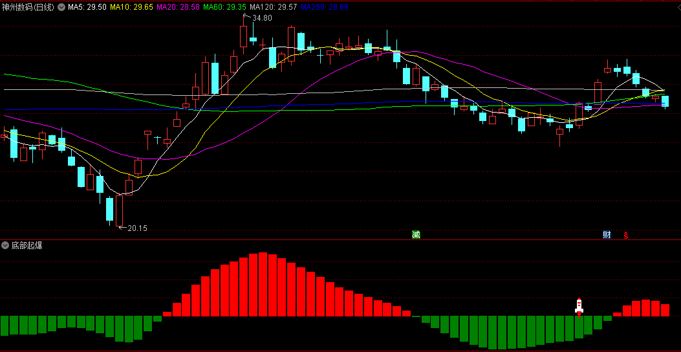The image size is (681, 352).
Task: Click the MA20: 28.58 label
Action: (x=178, y=7)
